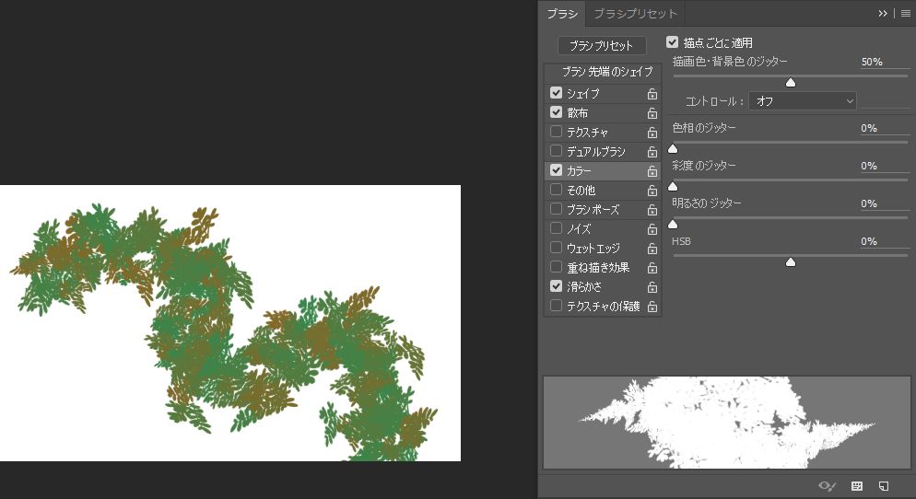
Task: Enable the ブラシポーズ checkbox
Action: (557, 209)
